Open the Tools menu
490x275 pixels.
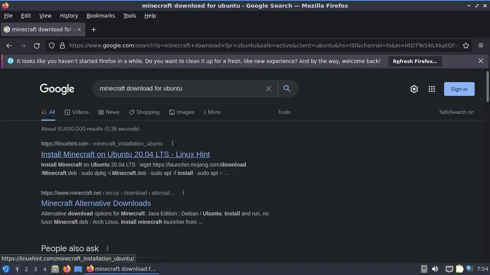(129, 16)
